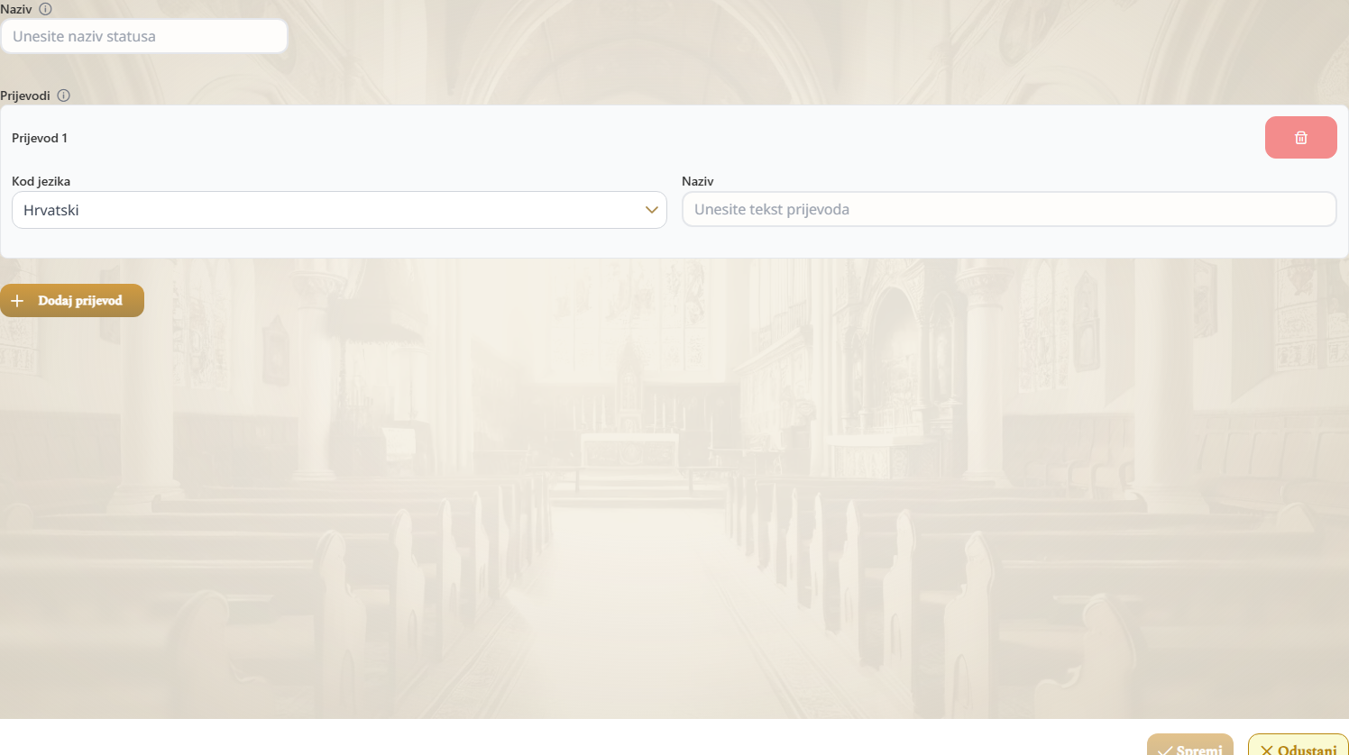Screen dimensions: 1349x755
Task: Focus the Unesite naziv statusa field
Action: (144, 36)
